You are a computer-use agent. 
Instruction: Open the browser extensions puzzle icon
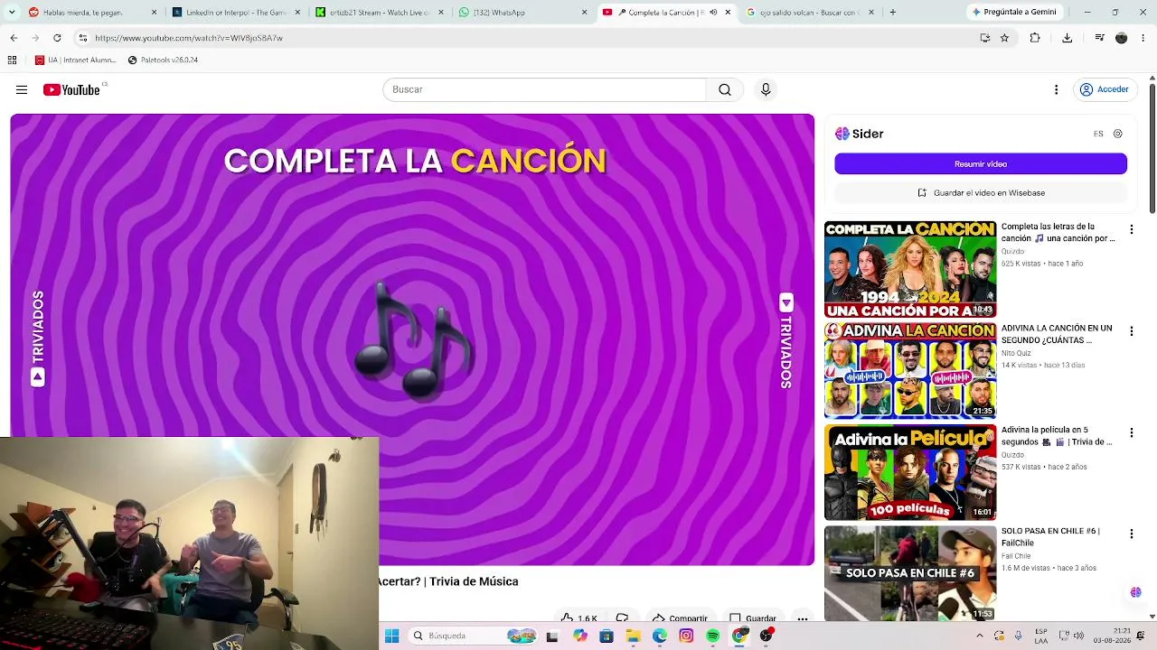click(x=1035, y=38)
